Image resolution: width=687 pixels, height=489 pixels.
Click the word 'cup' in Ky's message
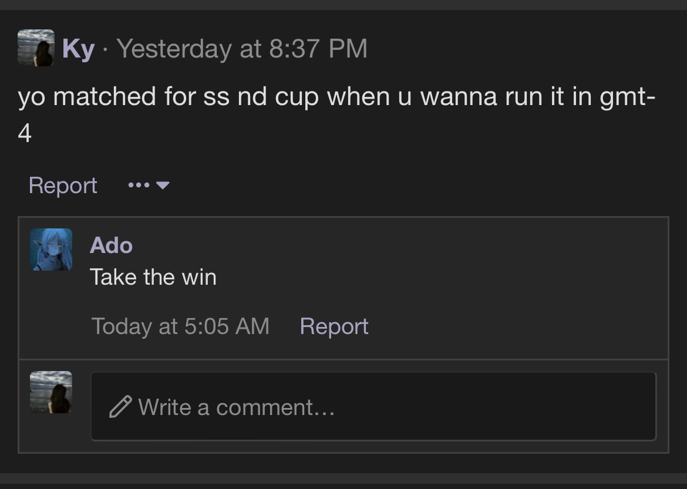point(297,97)
